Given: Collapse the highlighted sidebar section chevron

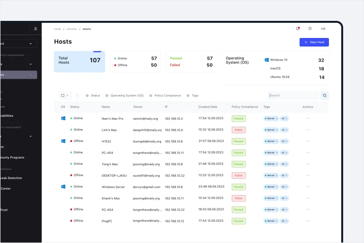Looking at the screenshot, I should click(x=31, y=75).
